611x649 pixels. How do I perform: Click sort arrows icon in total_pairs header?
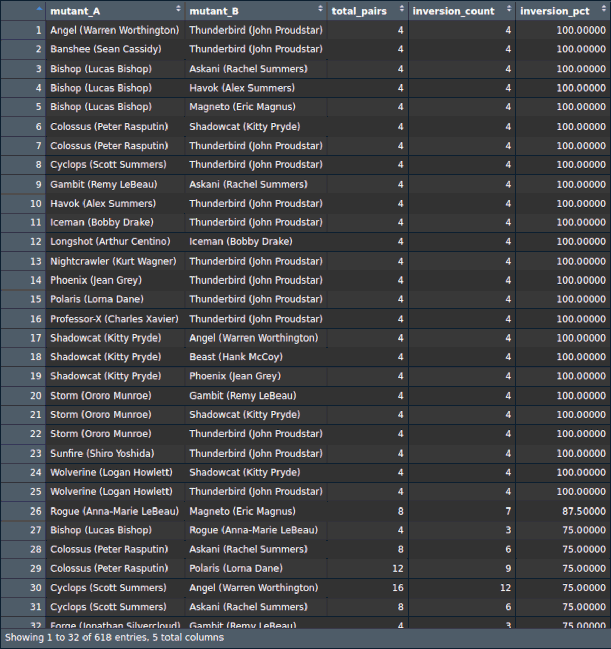coord(402,9)
